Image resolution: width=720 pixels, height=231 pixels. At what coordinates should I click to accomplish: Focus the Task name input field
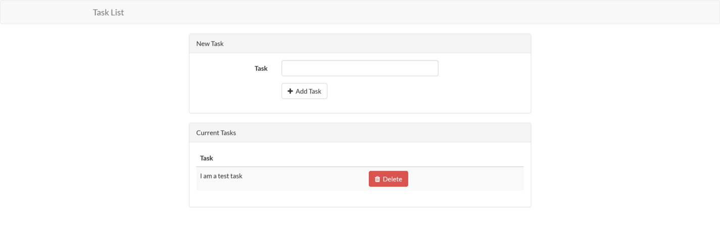(x=360, y=68)
